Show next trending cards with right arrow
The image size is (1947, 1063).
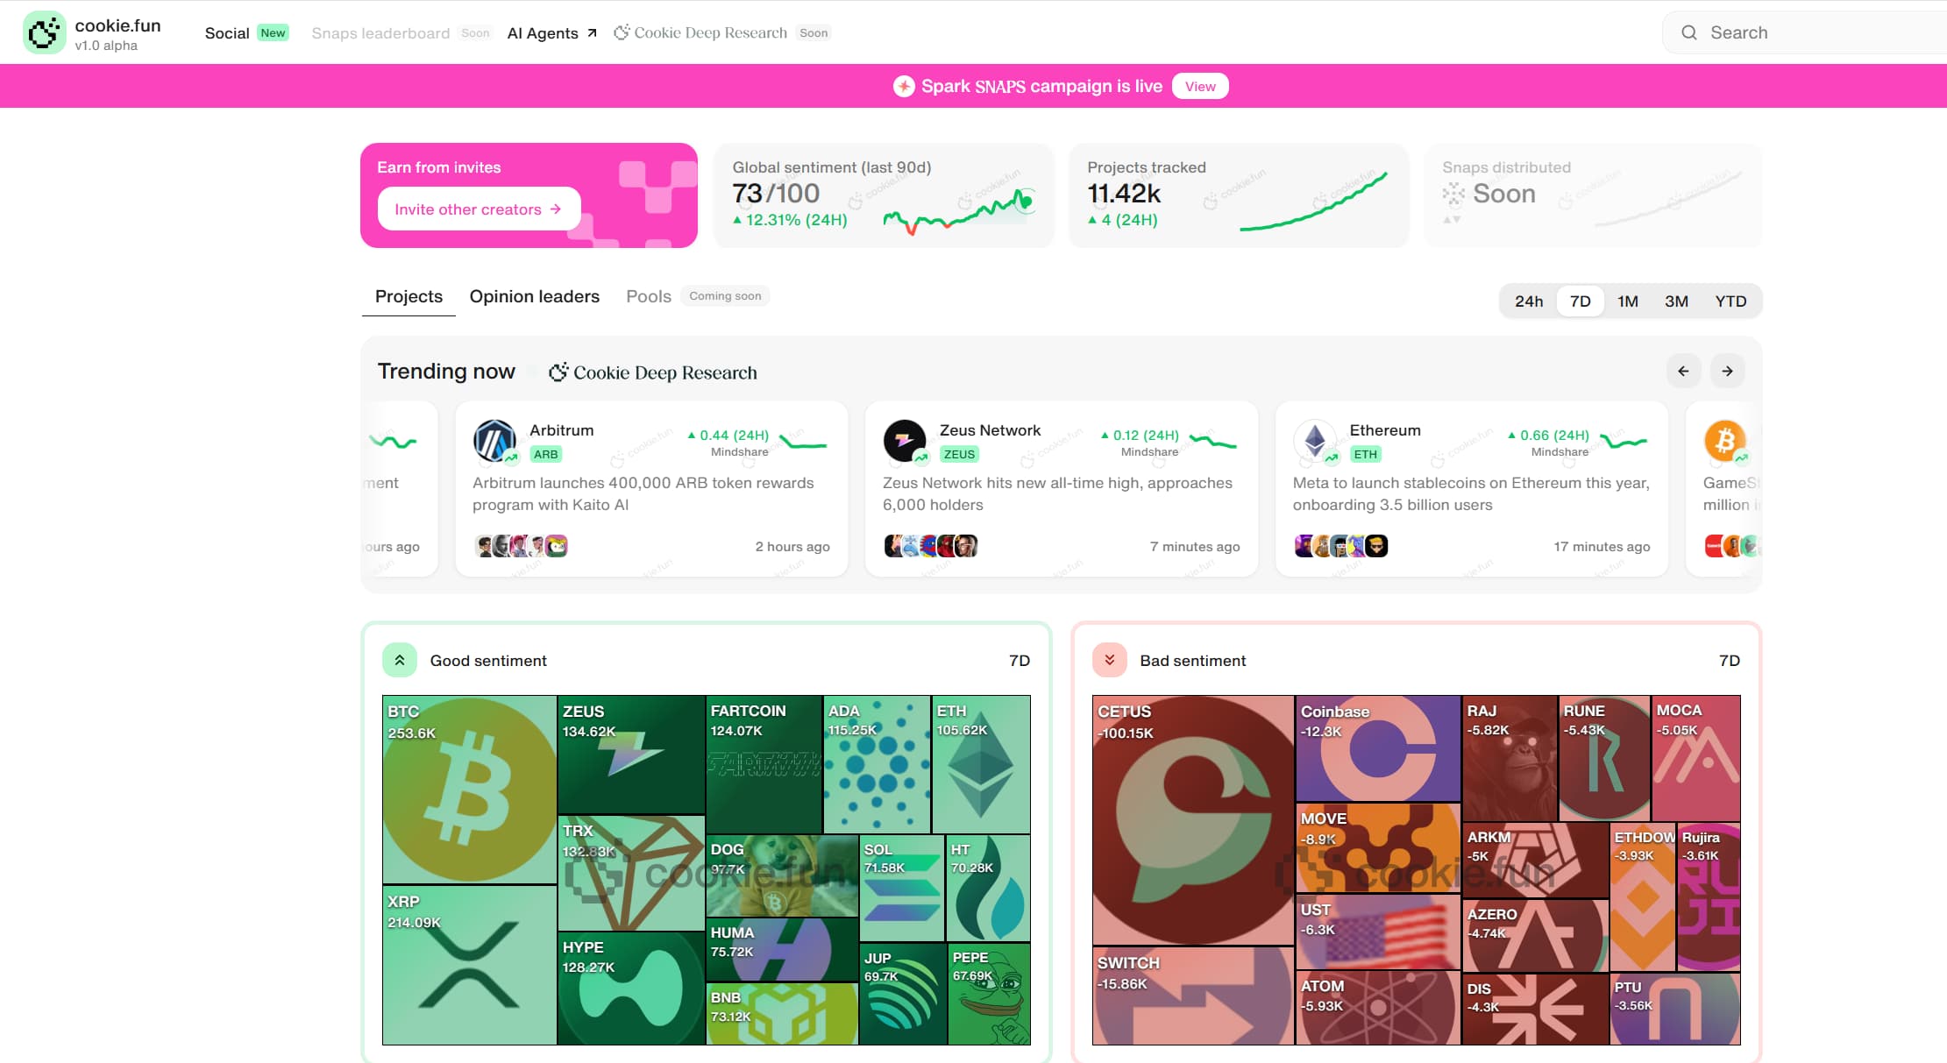pos(1727,371)
